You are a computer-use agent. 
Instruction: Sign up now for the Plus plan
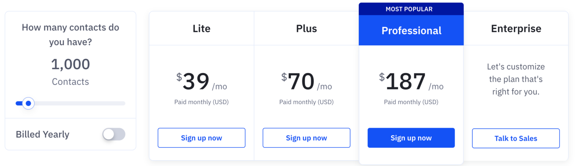(x=306, y=138)
